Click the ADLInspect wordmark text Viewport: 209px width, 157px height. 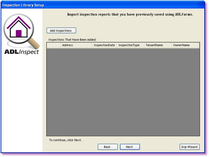(22, 52)
